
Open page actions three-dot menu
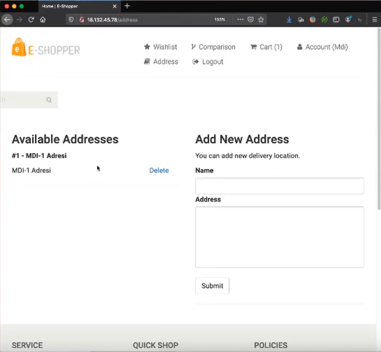[240, 20]
